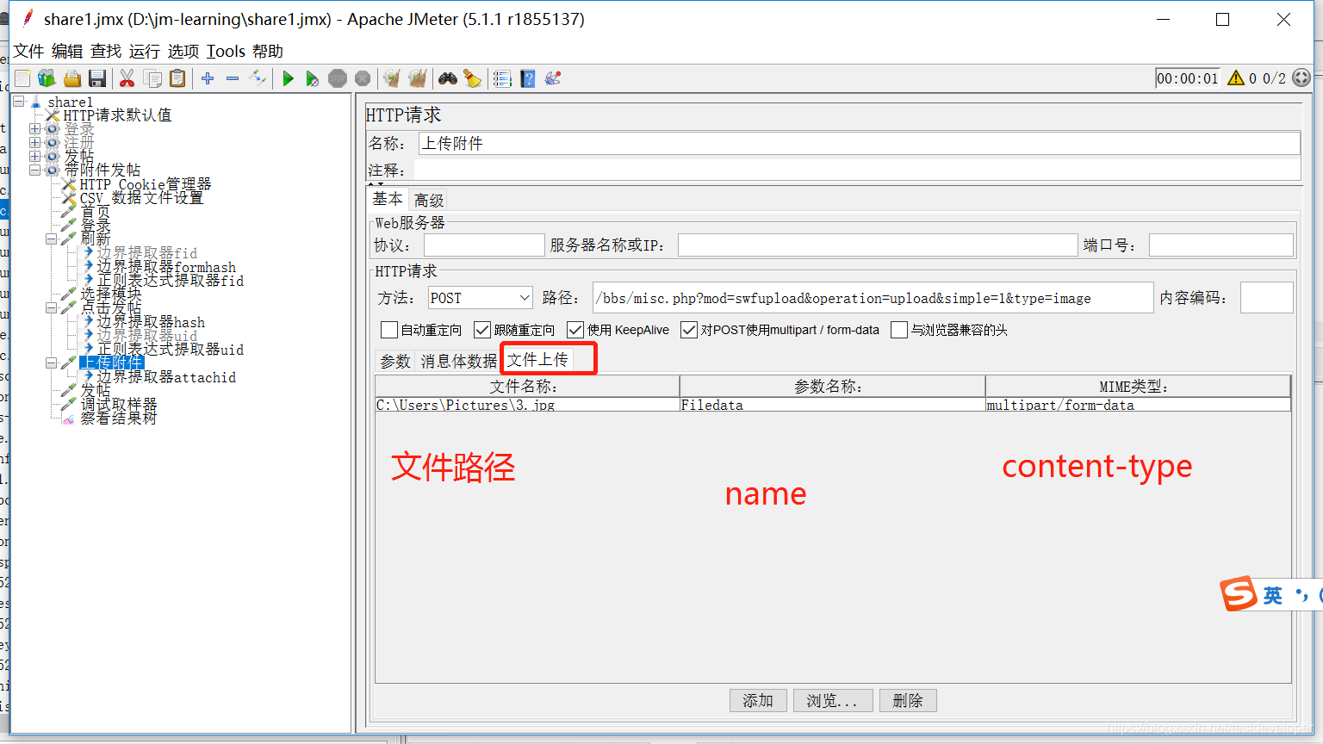
Task: Select CSV 数据文件设置 in the tree
Action: tap(141, 198)
